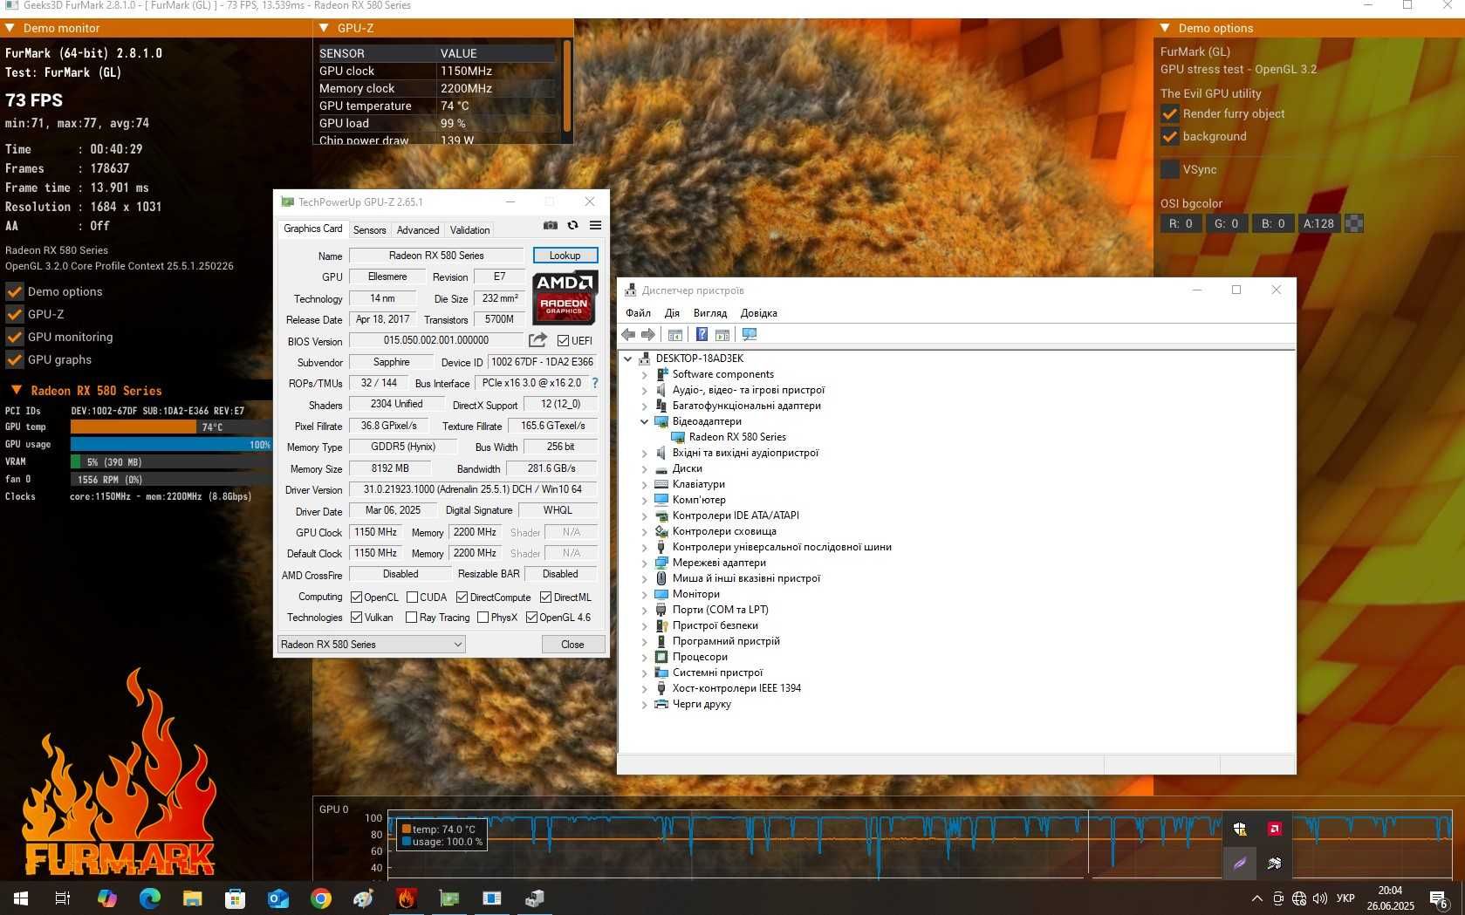Collapse the Demo monitor panel triangle
Image resolution: width=1465 pixels, height=915 pixels.
(x=10, y=28)
